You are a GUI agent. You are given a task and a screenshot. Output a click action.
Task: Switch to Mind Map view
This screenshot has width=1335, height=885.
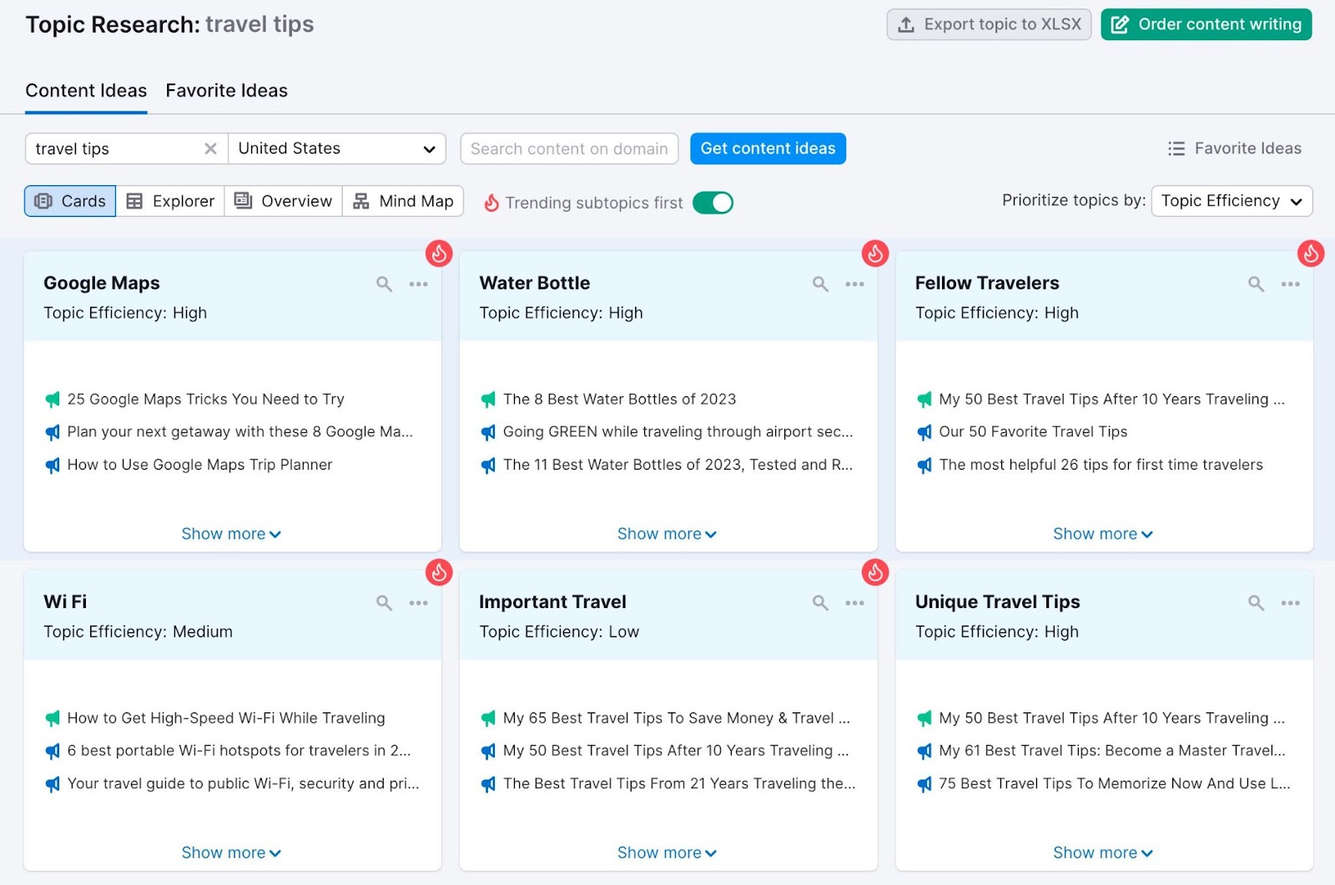(x=403, y=200)
